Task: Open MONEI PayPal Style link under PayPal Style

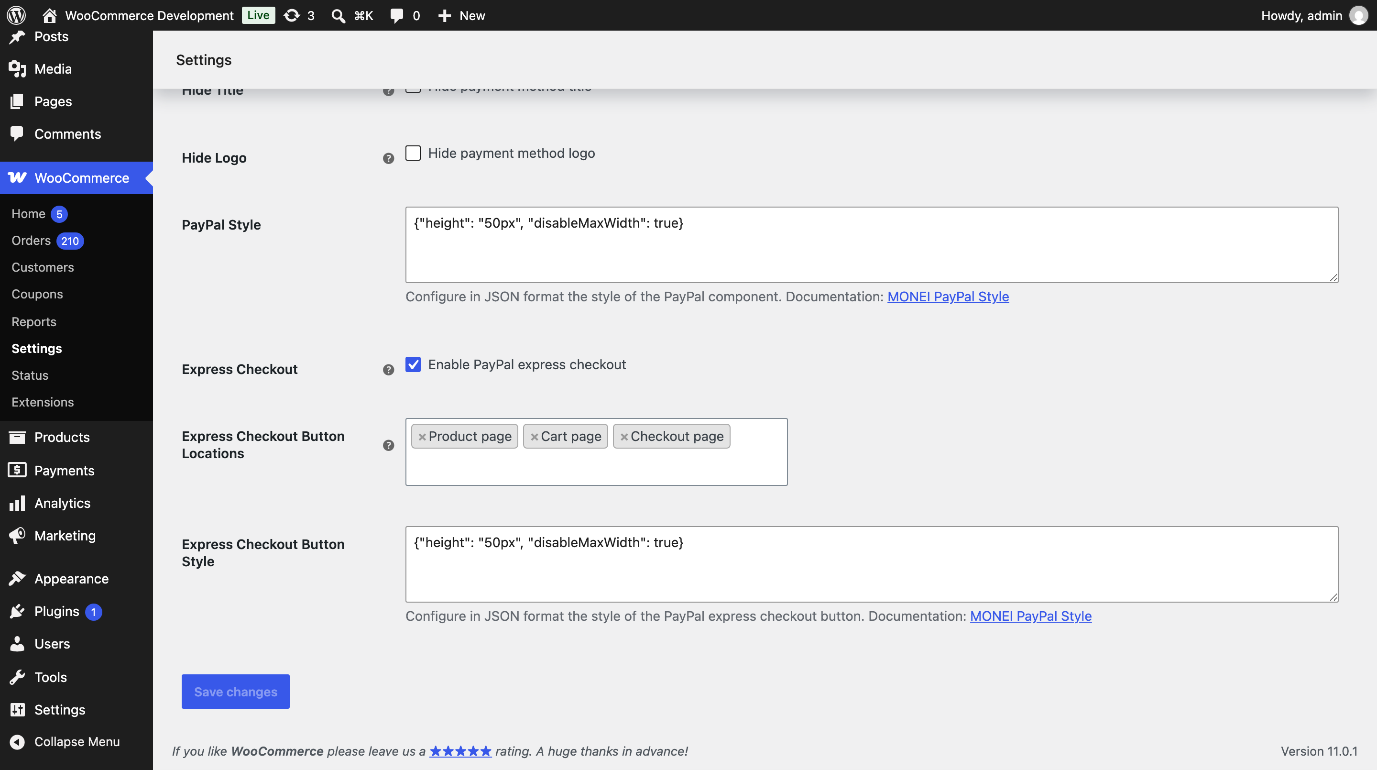Action: (948, 296)
